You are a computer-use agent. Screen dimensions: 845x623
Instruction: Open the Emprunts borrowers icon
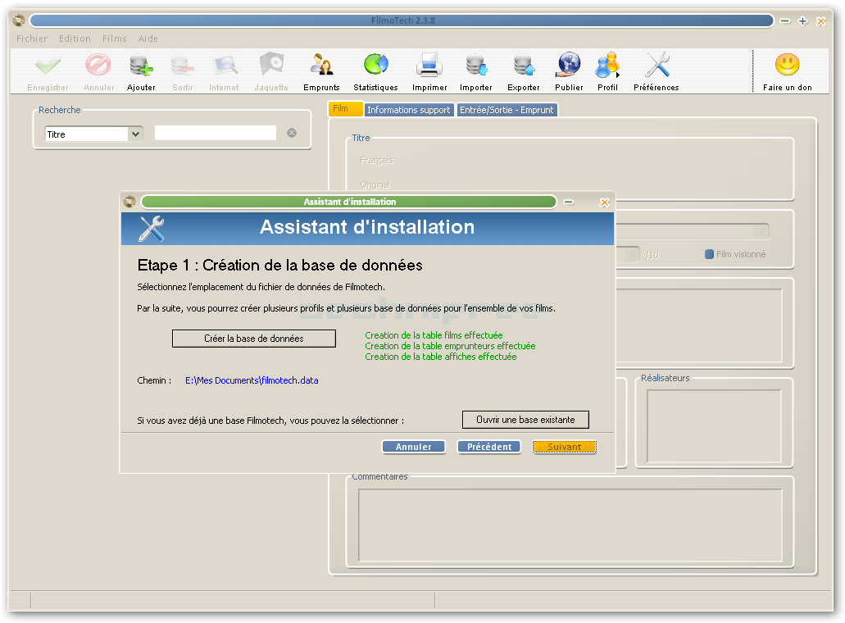pyautogui.click(x=321, y=66)
